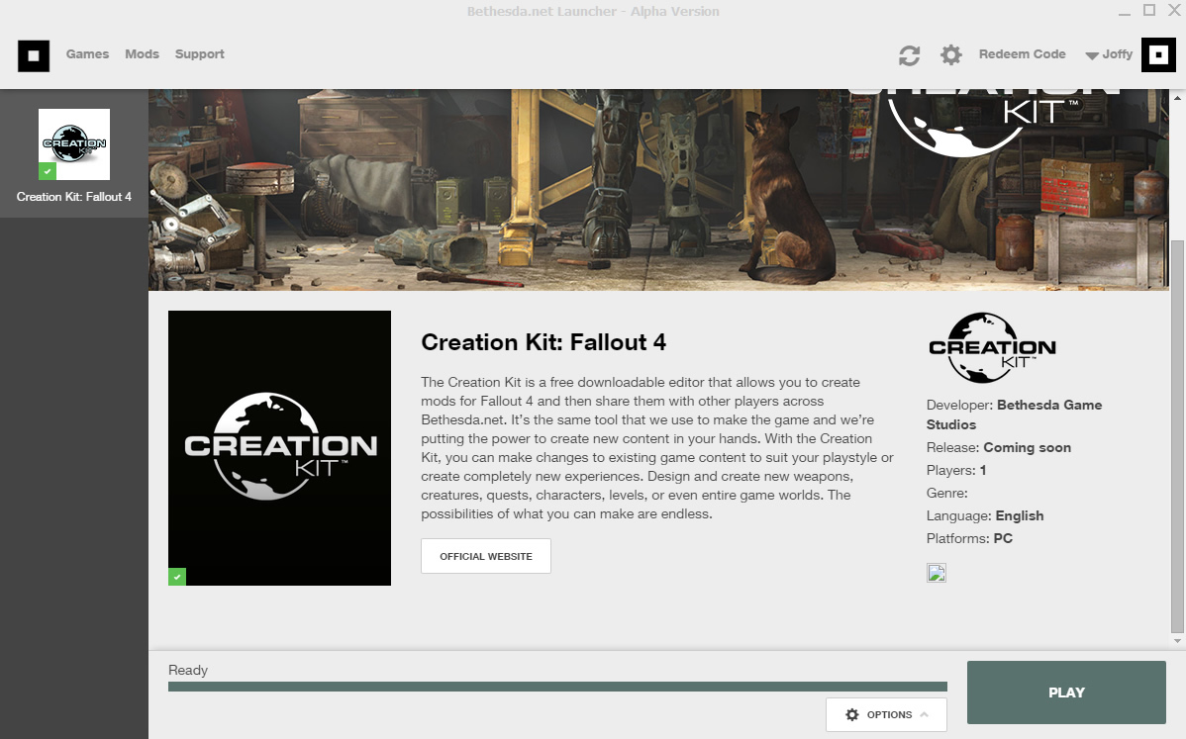Click the large Creation Kit box art
The height and width of the screenshot is (739, 1186).
279,447
